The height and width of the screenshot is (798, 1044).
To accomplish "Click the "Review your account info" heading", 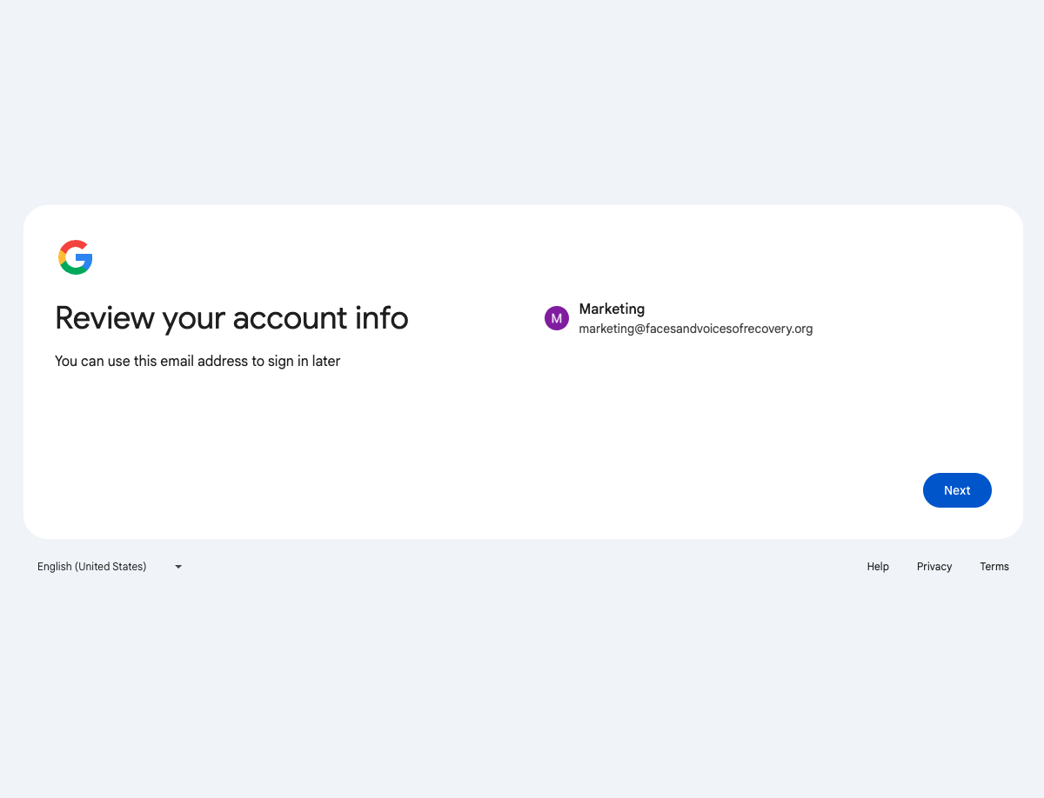I will 231,318.
